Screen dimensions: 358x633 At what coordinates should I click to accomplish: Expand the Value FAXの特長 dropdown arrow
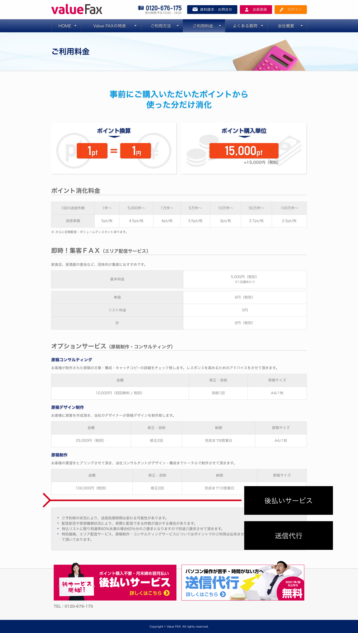point(136,26)
